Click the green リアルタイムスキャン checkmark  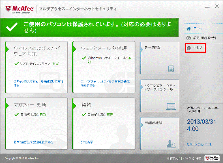point(17,63)
